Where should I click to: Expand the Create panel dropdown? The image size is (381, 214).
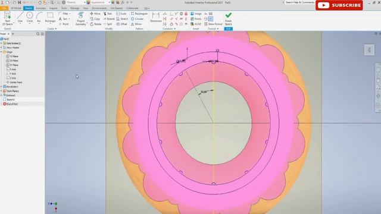(x=52, y=29)
